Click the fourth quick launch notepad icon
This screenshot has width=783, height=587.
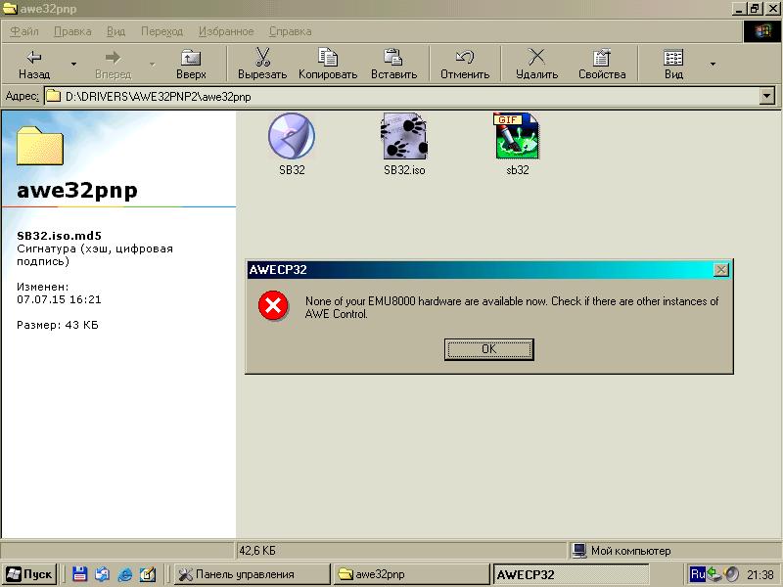coord(148,574)
